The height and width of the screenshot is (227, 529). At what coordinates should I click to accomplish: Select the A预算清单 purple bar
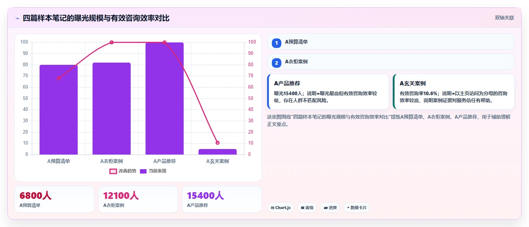59,110
